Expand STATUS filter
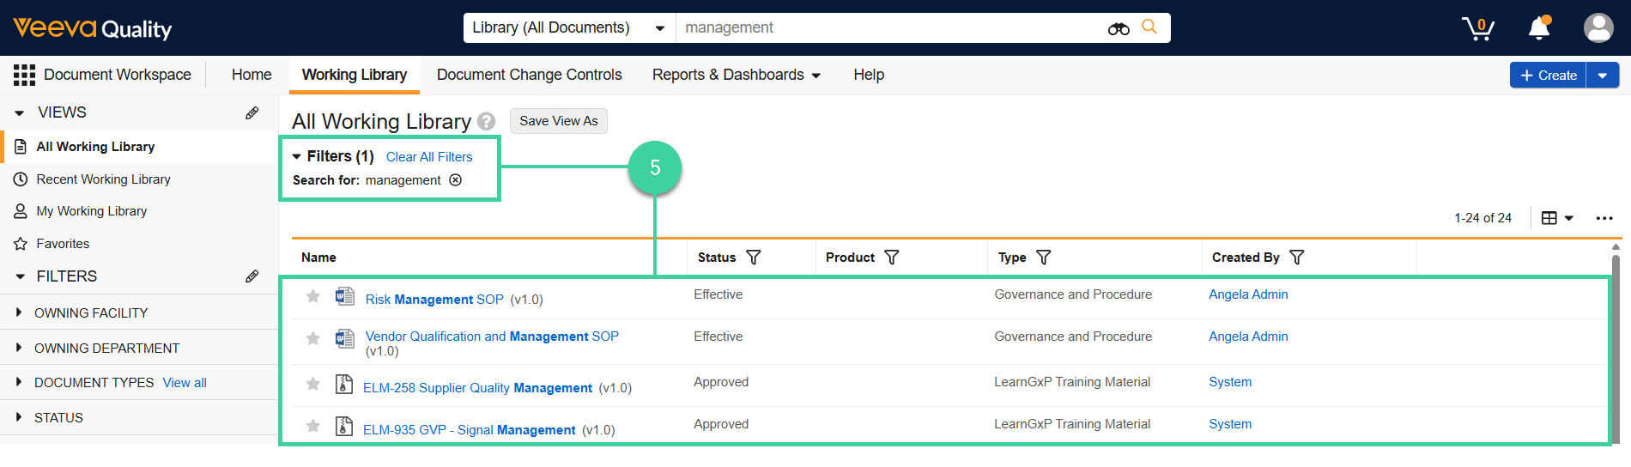The height and width of the screenshot is (467, 1631). pos(19,417)
